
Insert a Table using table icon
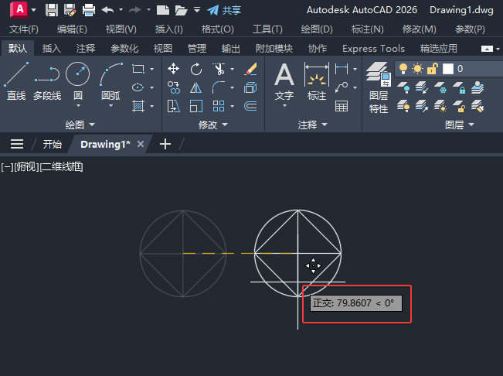[x=342, y=106]
